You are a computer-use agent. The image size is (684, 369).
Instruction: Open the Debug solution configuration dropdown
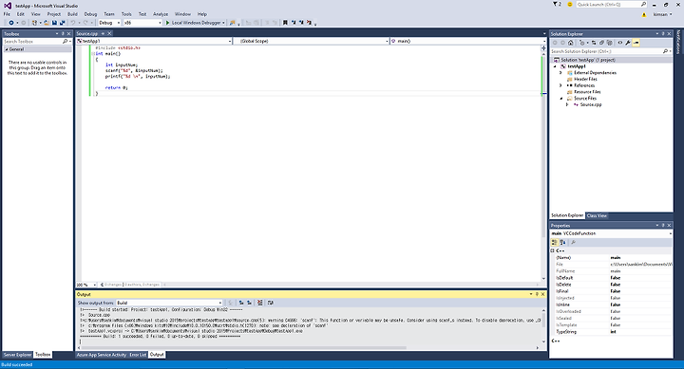(109, 23)
